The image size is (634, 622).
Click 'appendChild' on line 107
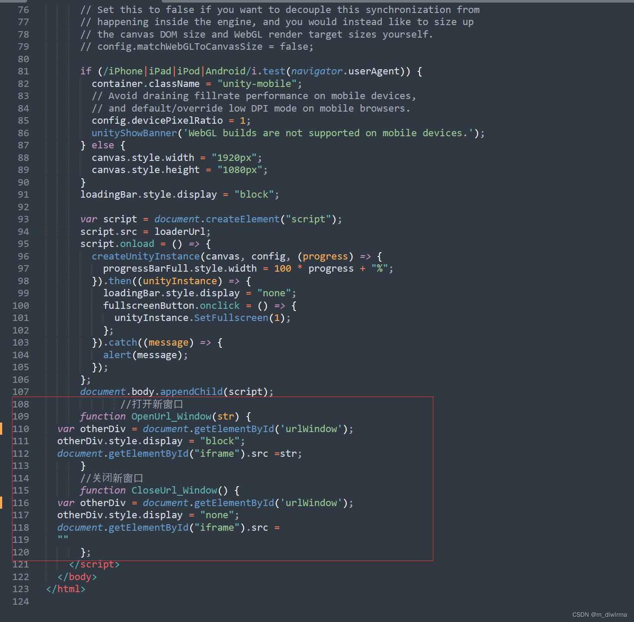[192, 392]
